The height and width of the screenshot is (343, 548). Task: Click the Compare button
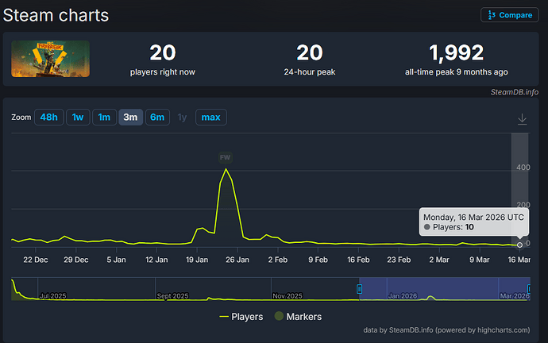click(509, 15)
